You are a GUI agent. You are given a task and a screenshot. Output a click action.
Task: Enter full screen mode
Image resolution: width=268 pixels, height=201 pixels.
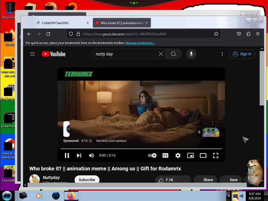pyautogui.click(x=216, y=155)
